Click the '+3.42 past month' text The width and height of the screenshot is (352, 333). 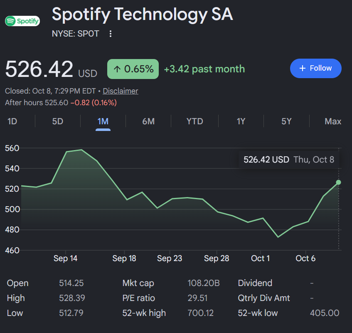coord(204,69)
